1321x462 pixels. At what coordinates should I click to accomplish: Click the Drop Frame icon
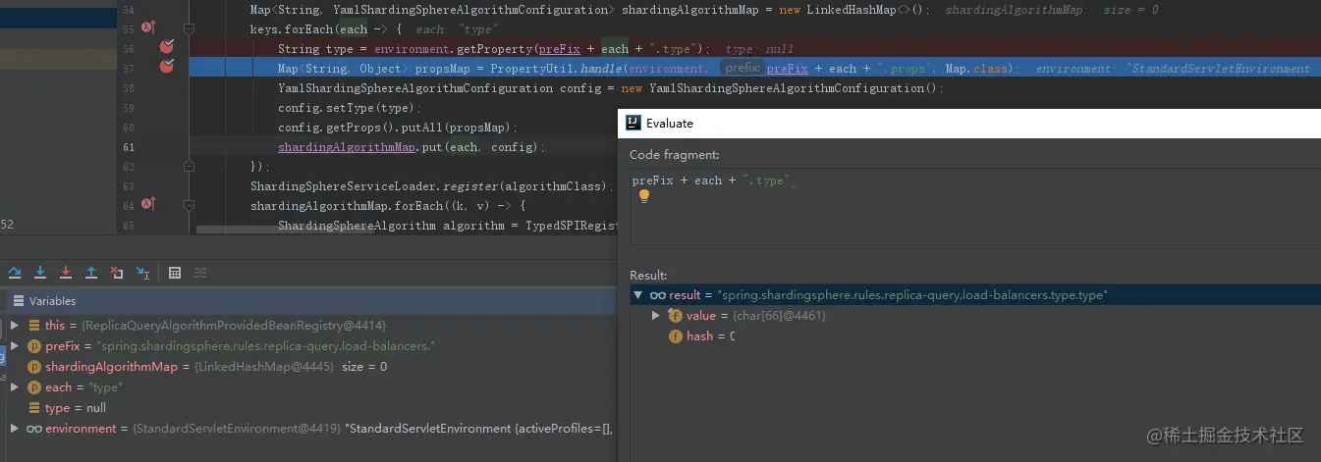tap(117, 272)
